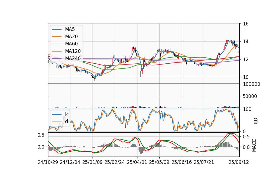This screenshot has width=266, height=191.
Task: Click the KD axis value 100
Action: [x=247, y=110]
